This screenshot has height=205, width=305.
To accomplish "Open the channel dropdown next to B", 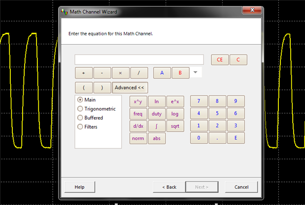I will pos(196,72).
